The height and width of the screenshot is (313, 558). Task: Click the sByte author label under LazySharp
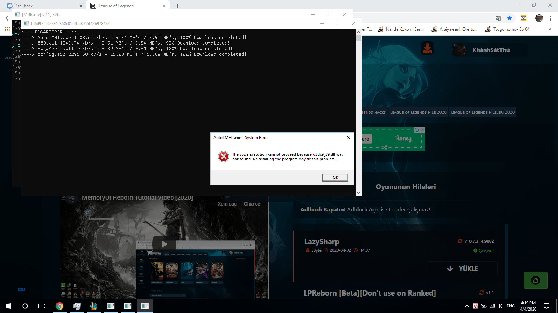click(x=316, y=250)
